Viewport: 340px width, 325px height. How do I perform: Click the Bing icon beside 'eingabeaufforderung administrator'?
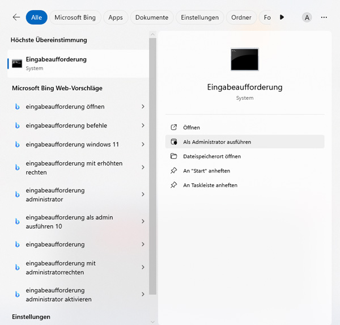(x=17, y=195)
